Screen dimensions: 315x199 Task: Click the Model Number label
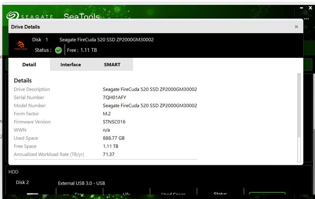pyautogui.click(x=30, y=105)
